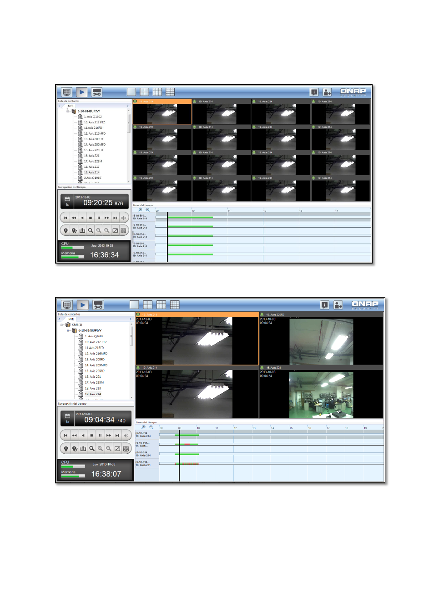Image resolution: width=434 pixels, height=614 pixels.
Task: Toggle audio speaker in lower screenshot controls
Action: click(126, 436)
